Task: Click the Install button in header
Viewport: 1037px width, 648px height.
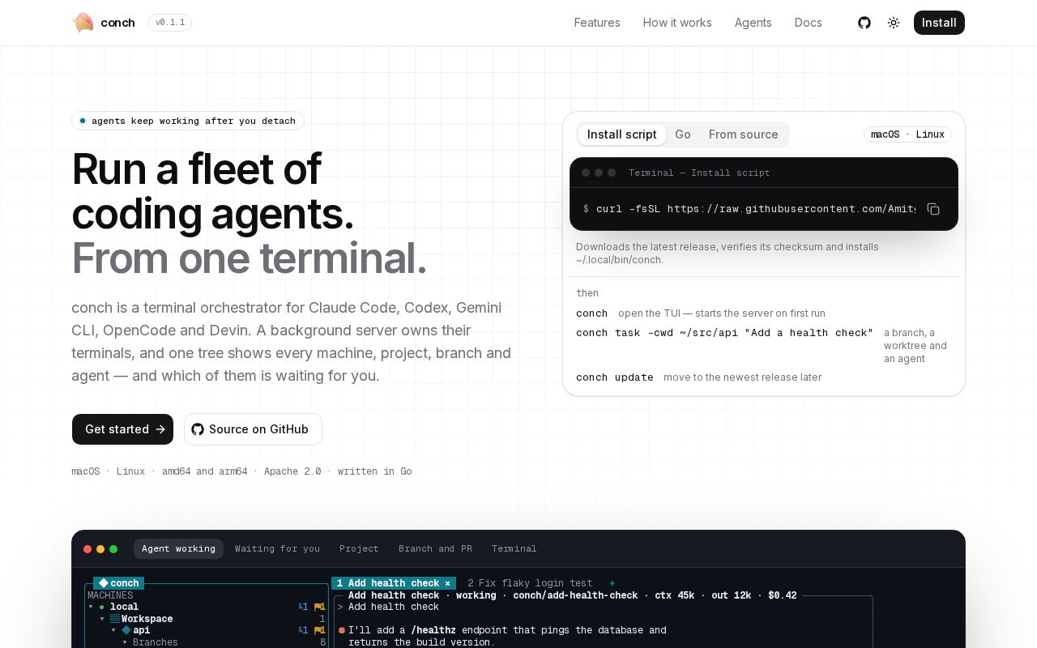Action: pos(939,23)
